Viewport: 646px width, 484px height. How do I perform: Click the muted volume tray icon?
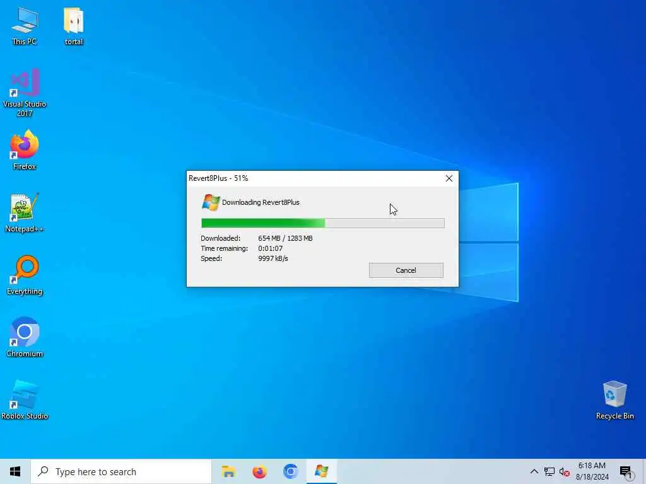click(565, 471)
